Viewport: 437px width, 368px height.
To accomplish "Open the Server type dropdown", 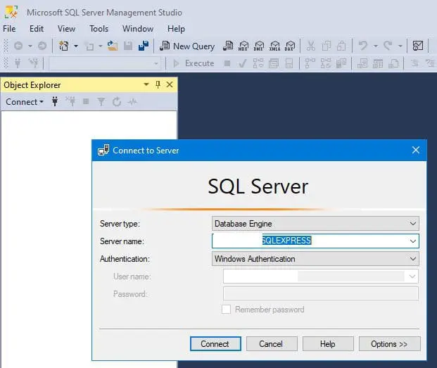I will coord(315,224).
